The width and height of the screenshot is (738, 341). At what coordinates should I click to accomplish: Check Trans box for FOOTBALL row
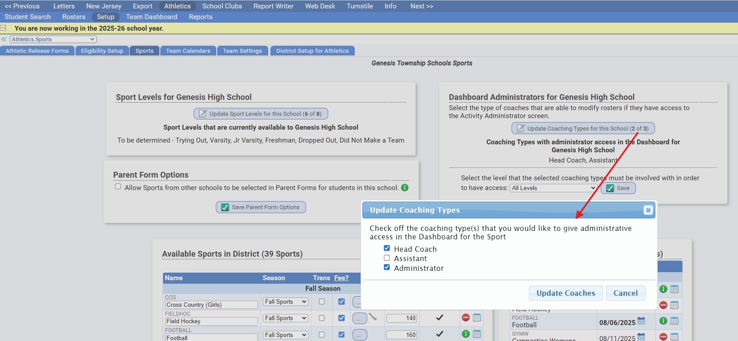click(x=322, y=334)
